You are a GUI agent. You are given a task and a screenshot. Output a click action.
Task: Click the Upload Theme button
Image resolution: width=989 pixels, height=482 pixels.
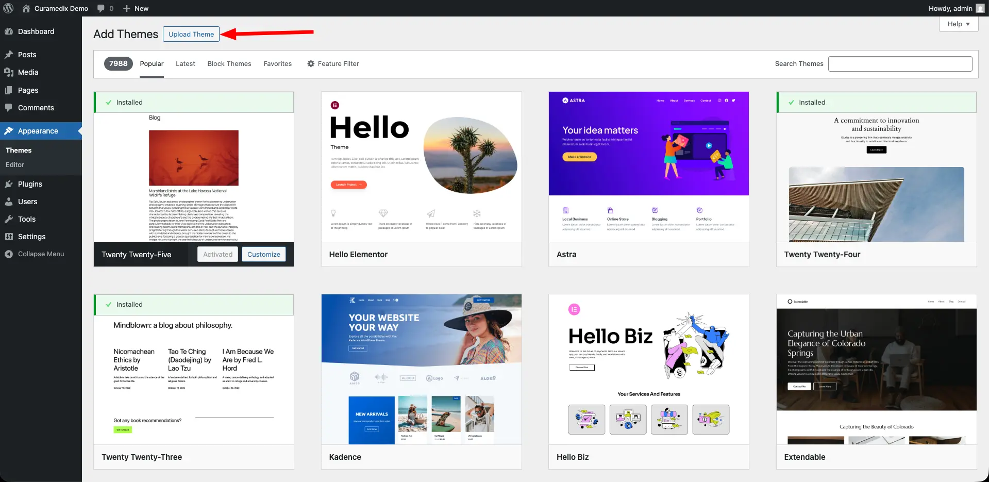191,34
